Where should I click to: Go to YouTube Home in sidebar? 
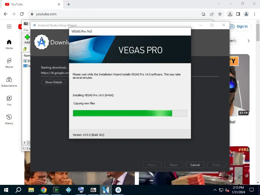pos(9,44)
